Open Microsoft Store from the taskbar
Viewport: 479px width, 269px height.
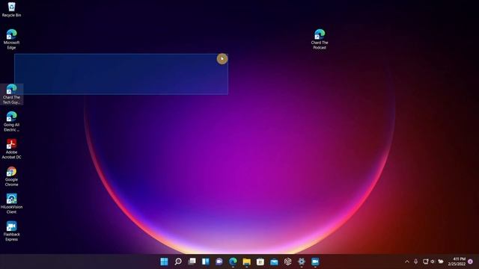[x=260, y=262]
